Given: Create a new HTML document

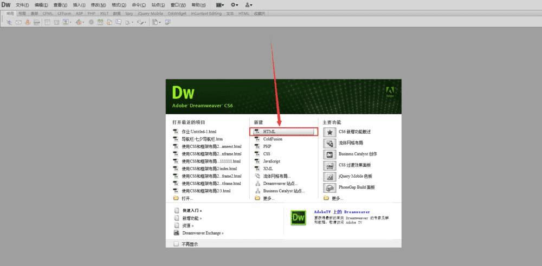Looking at the screenshot, I should pos(284,132).
